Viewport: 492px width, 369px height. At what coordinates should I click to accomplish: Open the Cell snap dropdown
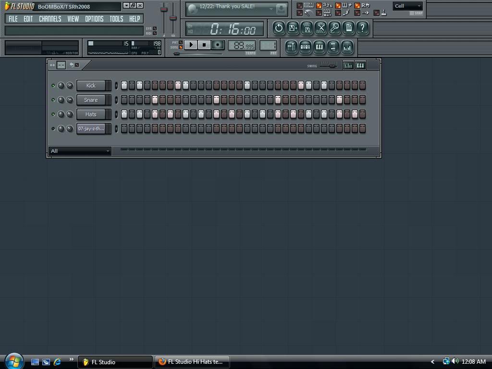(407, 6)
